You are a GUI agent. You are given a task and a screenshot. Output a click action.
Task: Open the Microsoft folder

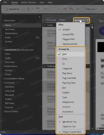click(x=9, y=95)
